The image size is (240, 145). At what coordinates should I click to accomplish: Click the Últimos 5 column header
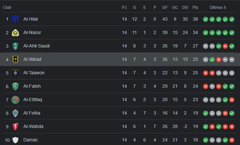218,7
